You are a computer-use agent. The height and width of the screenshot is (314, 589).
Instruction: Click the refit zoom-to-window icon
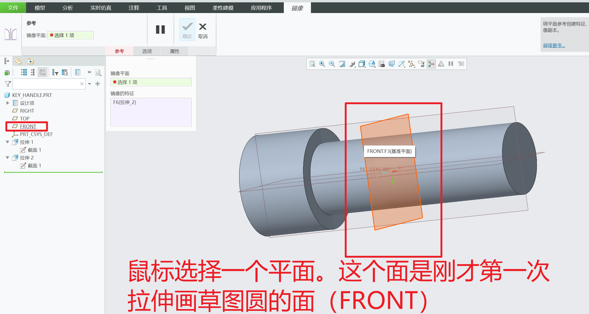point(312,64)
